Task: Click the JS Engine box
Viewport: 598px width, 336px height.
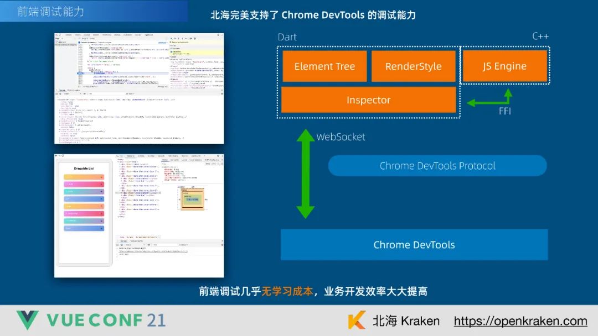Action: [504, 66]
